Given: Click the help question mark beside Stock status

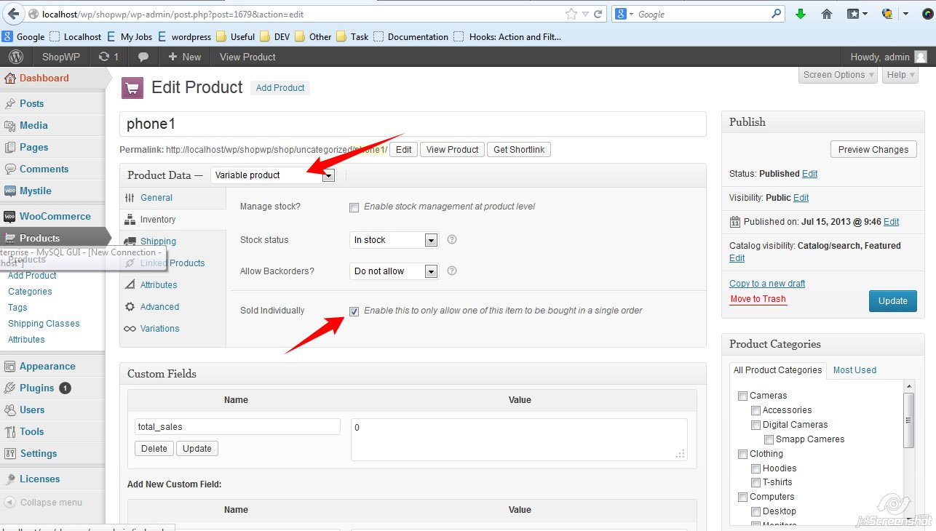Looking at the screenshot, I should (451, 240).
